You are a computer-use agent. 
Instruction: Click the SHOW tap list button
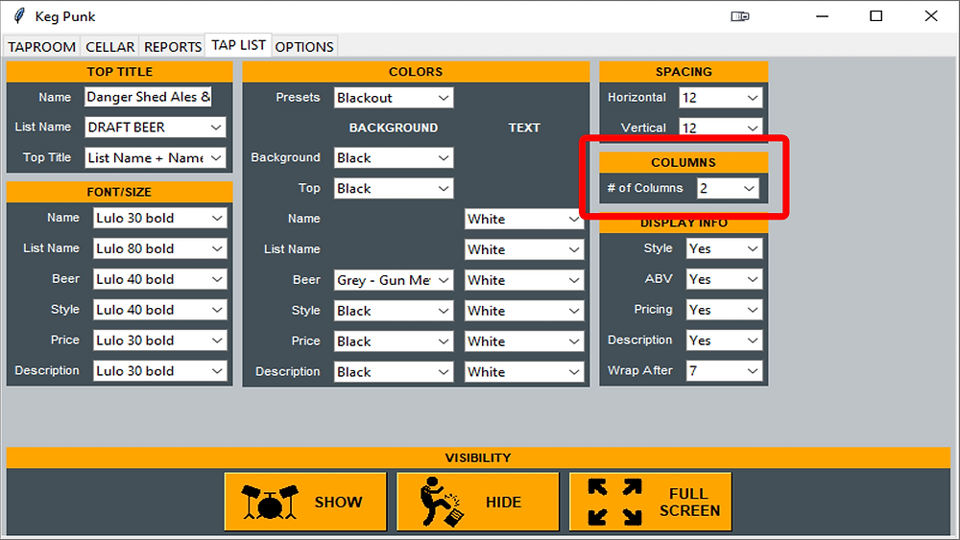point(305,502)
